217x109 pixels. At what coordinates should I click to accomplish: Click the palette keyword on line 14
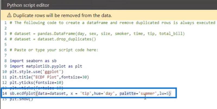point(127,94)
